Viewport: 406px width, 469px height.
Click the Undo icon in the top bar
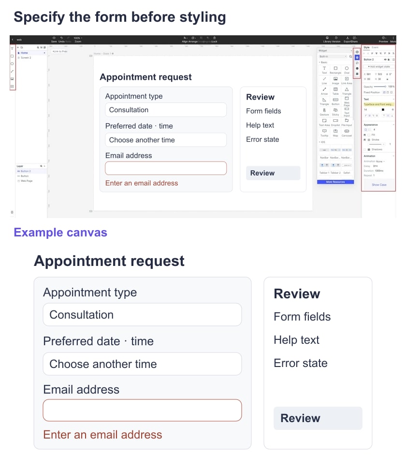coord(61,39)
